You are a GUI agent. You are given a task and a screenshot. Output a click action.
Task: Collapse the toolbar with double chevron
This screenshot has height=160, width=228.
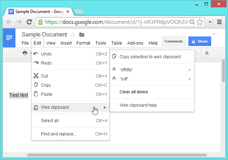pos(207,53)
